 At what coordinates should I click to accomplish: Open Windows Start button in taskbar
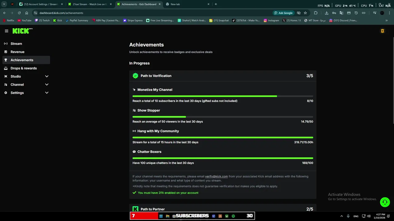click(x=161, y=216)
